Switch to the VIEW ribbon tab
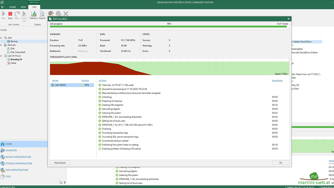The width and height of the screenshot is (334, 188). (23, 7)
